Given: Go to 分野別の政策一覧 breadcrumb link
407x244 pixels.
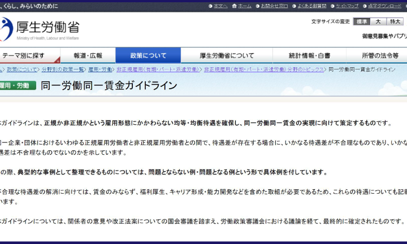Looking at the screenshot, I should pos(63,69).
